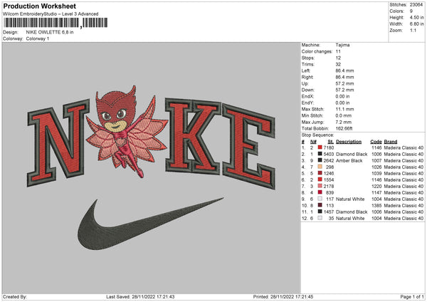Click the 'Production Worksheet' title
The width and height of the screenshot is (427, 302).
pos(40,6)
